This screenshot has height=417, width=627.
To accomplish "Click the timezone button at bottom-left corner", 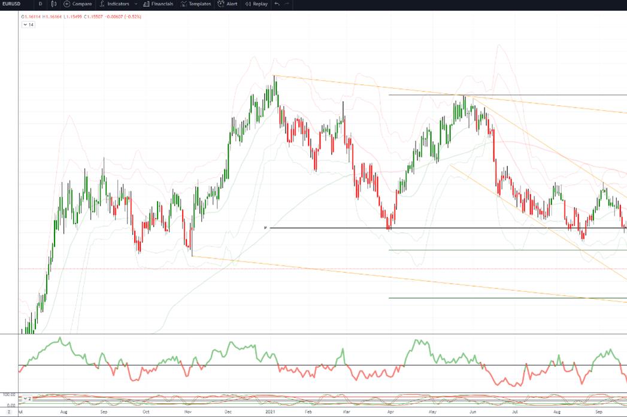I will (x=9, y=412).
